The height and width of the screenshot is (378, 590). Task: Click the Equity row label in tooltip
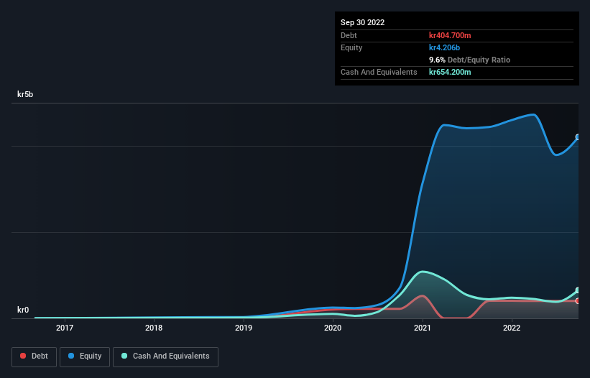351,47
